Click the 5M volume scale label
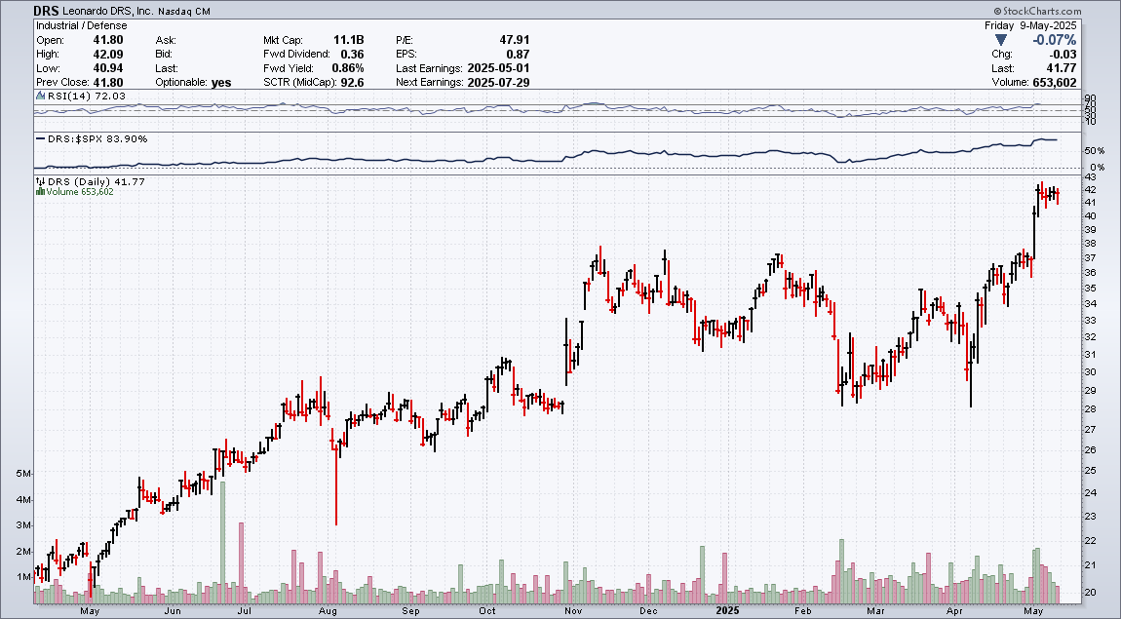 [x=22, y=474]
